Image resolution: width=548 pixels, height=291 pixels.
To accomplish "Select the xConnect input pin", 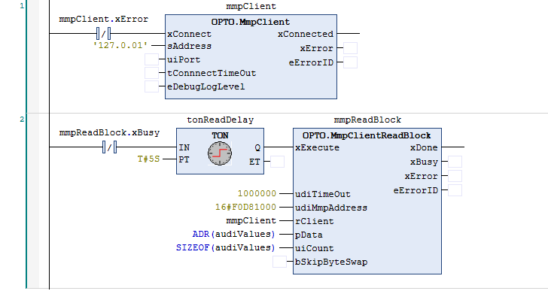I will pyautogui.click(x=189, y=34).
